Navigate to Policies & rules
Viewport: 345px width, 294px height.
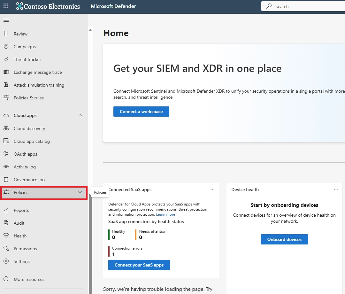pos(29,98)
